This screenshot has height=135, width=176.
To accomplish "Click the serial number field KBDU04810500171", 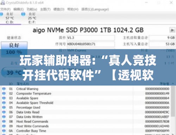I will (91, 44).
